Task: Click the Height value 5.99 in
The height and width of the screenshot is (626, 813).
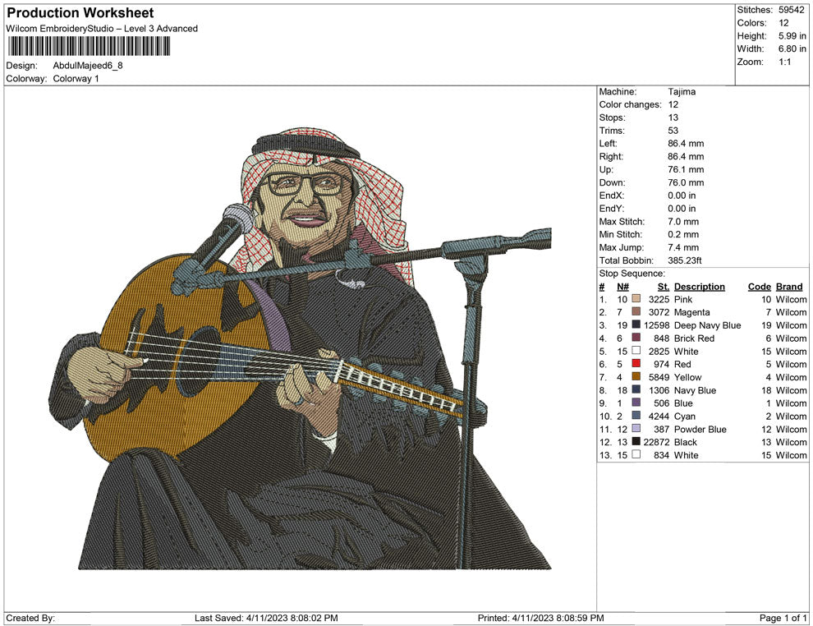Action: pyautogui.click(x=792, y=36)
